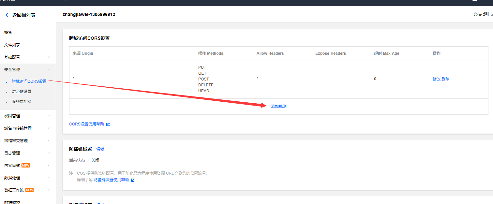Open the CORS help external link icon

pyautogui.click(x=108, y=124)
